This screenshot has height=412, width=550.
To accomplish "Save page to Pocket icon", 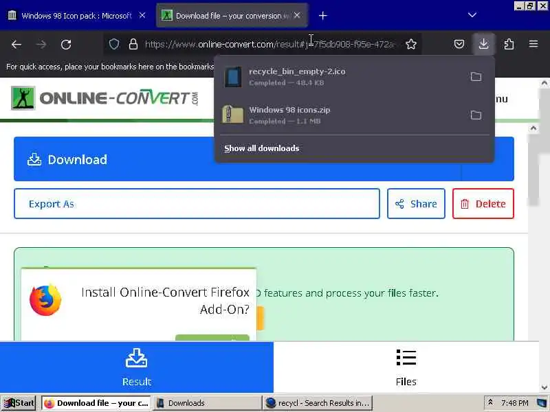I will coord(459,44).
